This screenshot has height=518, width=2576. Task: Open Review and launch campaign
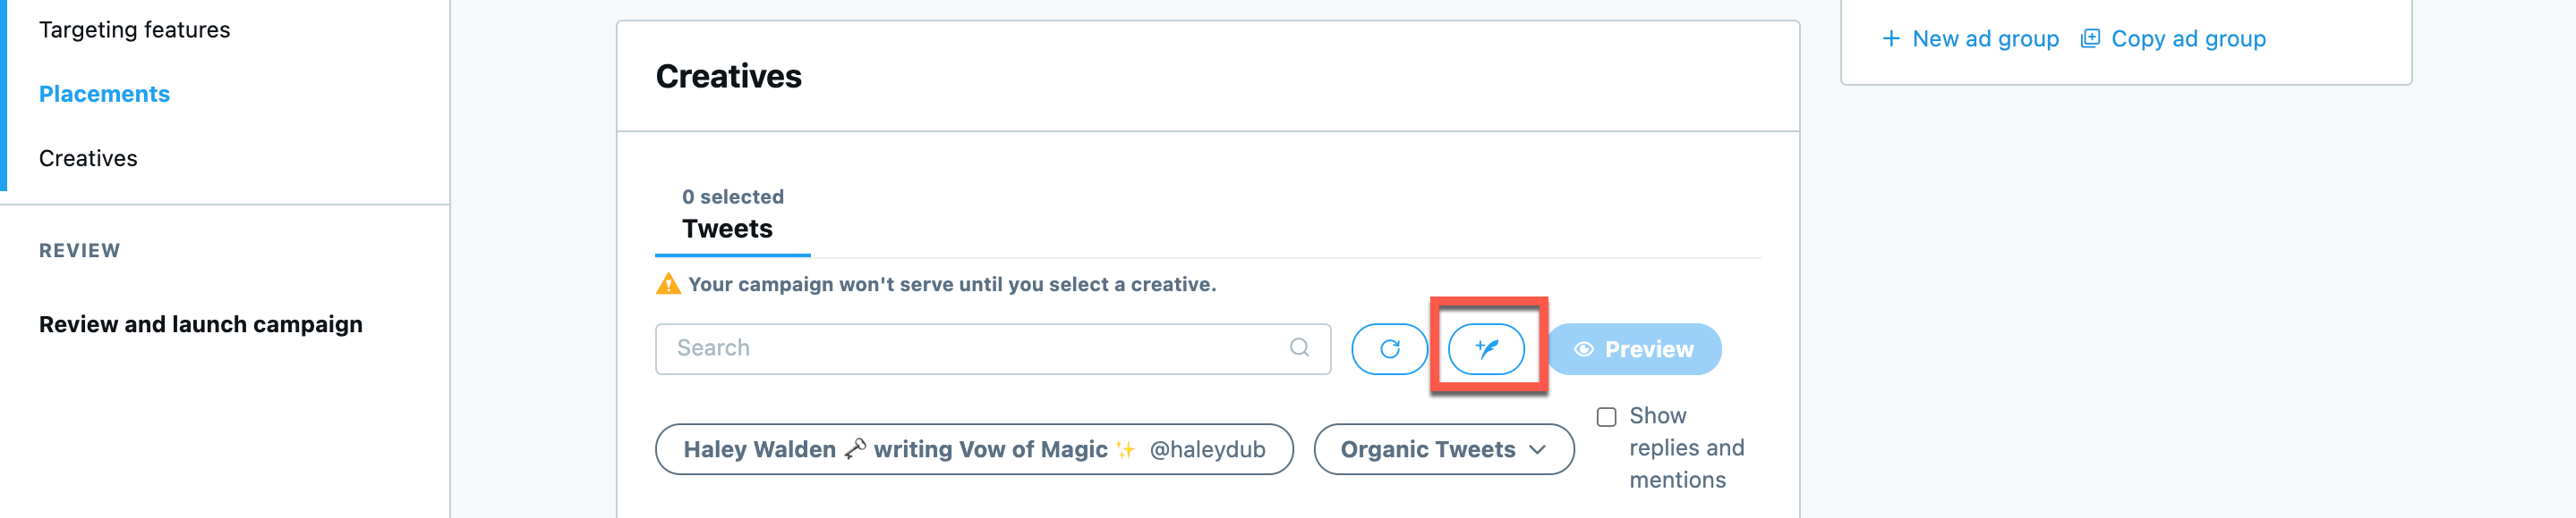200,324
